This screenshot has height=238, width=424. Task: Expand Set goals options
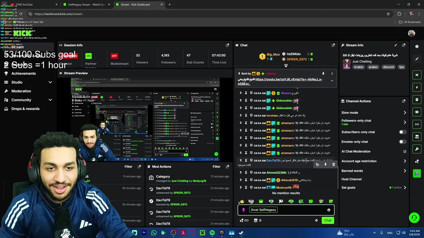[x=404, y=187]
